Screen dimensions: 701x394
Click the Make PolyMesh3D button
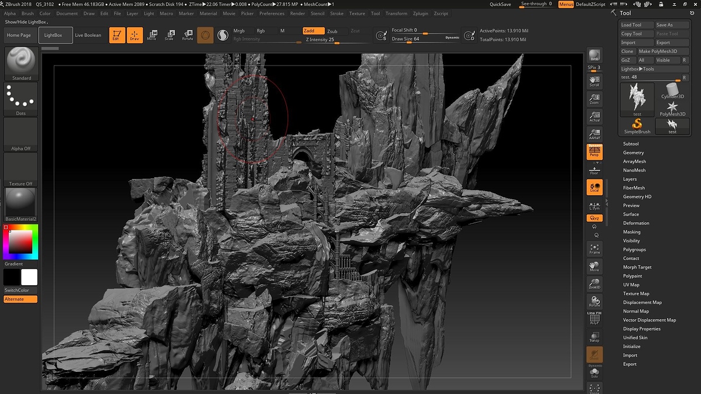663,51
